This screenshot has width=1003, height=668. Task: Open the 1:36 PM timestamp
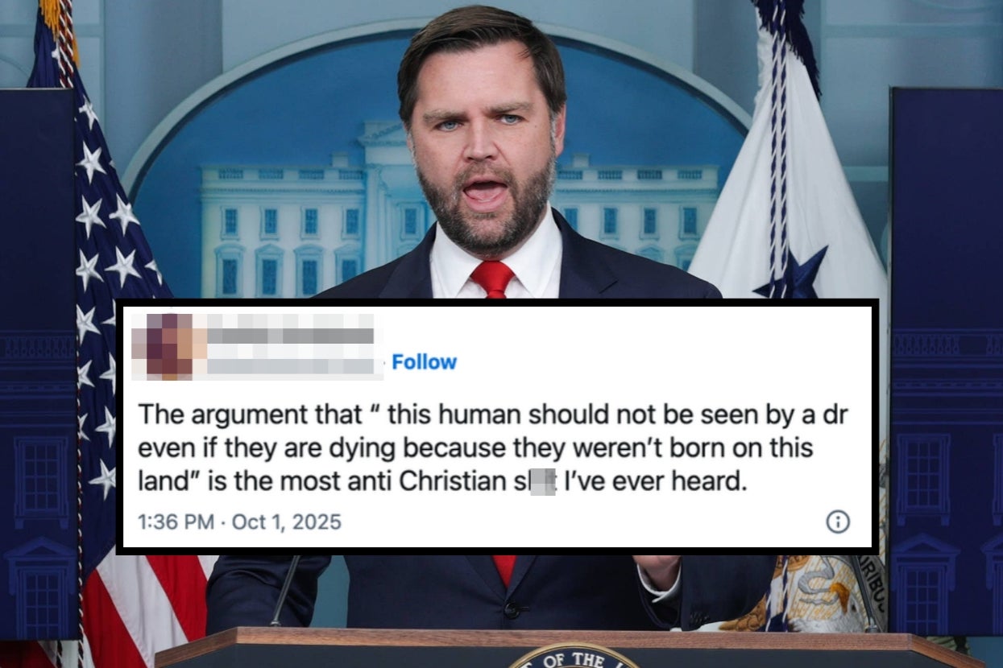click(x=176, y=522)
